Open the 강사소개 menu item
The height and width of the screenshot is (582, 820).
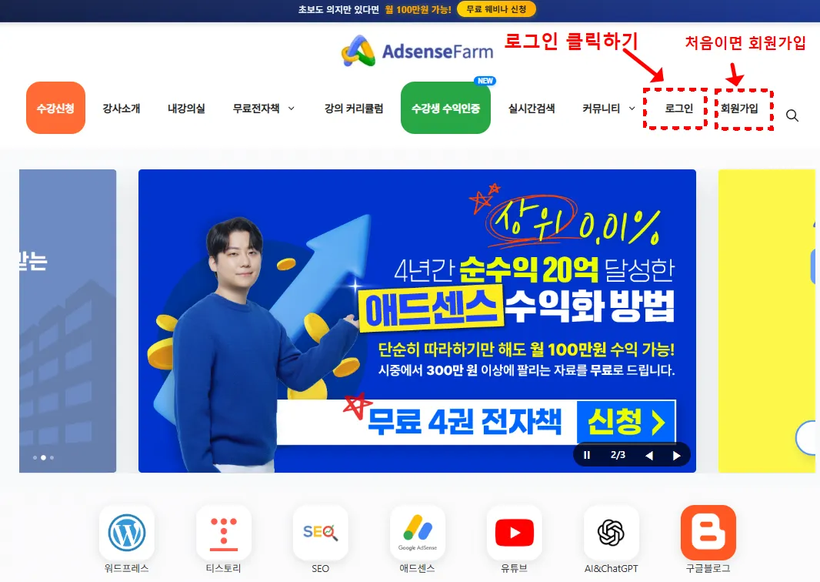click(x=122, y=109)
